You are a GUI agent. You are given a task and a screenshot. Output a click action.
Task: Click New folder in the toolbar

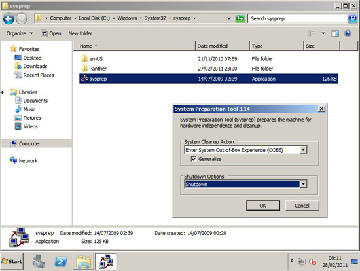[x=80, y=33]
